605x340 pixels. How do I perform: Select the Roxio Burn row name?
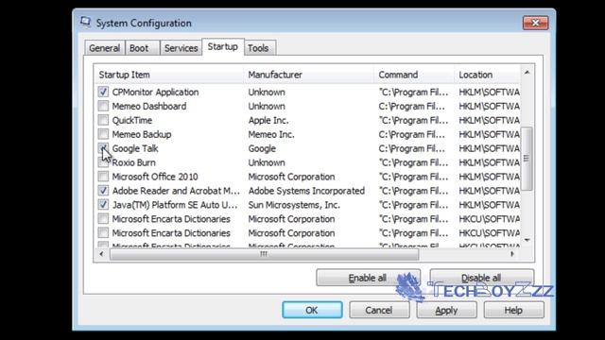tap(134, 162)
